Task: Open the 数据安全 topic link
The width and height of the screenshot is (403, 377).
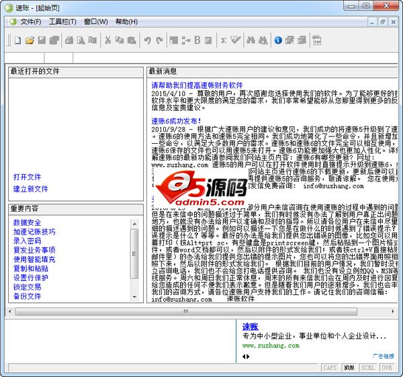Action: pyautogui.click(x=27, y=222)
